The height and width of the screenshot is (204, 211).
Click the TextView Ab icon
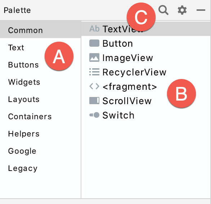pyautogui.click(x=94, y=29)
